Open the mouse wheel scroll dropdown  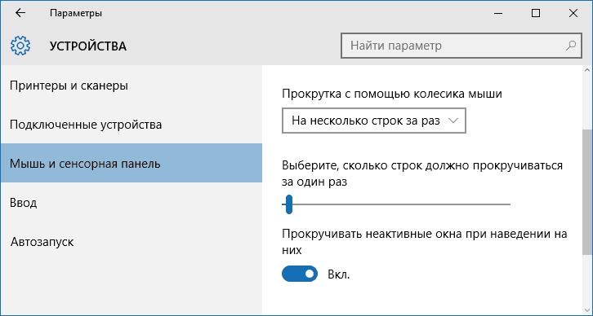373,121
